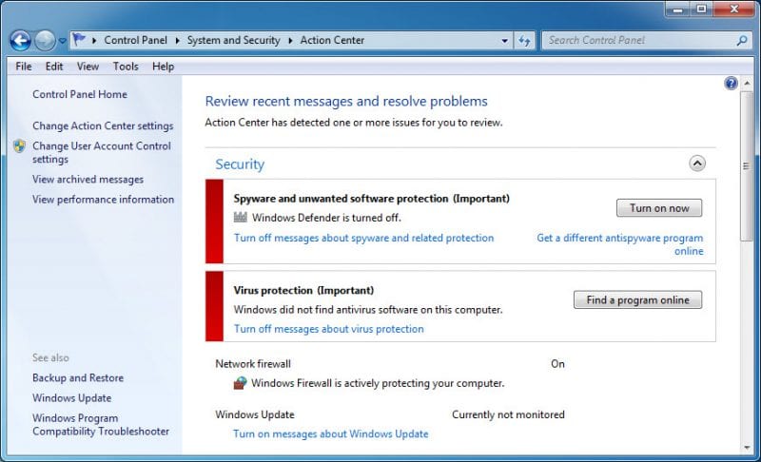Click the Action Center flag icon in address bar
The image size is (761, 462).
[x=79, y=39]
